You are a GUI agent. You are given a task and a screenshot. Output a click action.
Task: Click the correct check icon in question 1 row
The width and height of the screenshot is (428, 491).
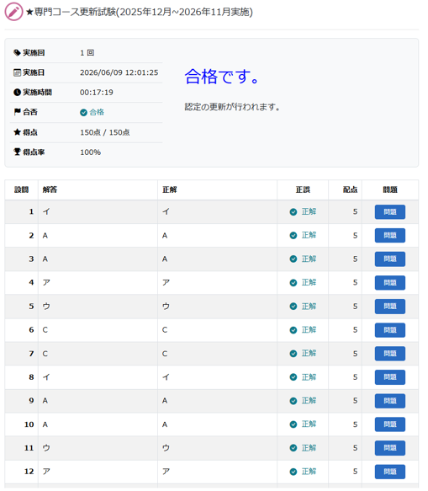(293, 212)
